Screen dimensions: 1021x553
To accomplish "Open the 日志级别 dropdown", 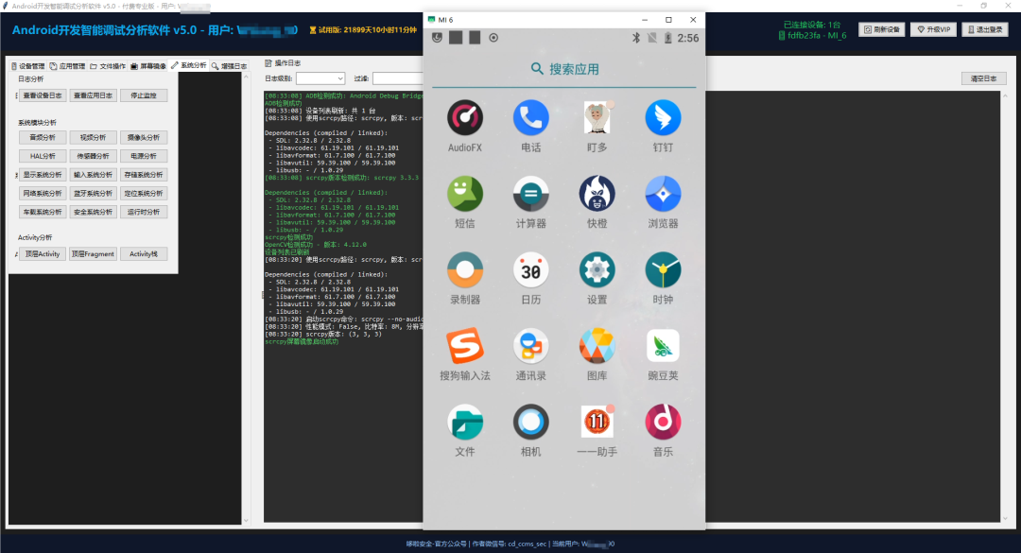I will (x=320, y=78).
